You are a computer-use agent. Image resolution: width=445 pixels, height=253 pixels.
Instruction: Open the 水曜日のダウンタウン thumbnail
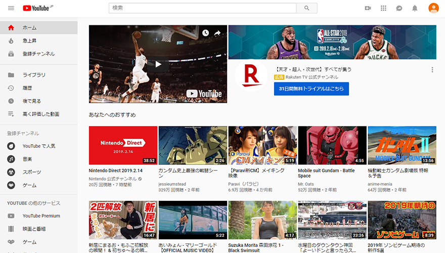coord(332,220)
